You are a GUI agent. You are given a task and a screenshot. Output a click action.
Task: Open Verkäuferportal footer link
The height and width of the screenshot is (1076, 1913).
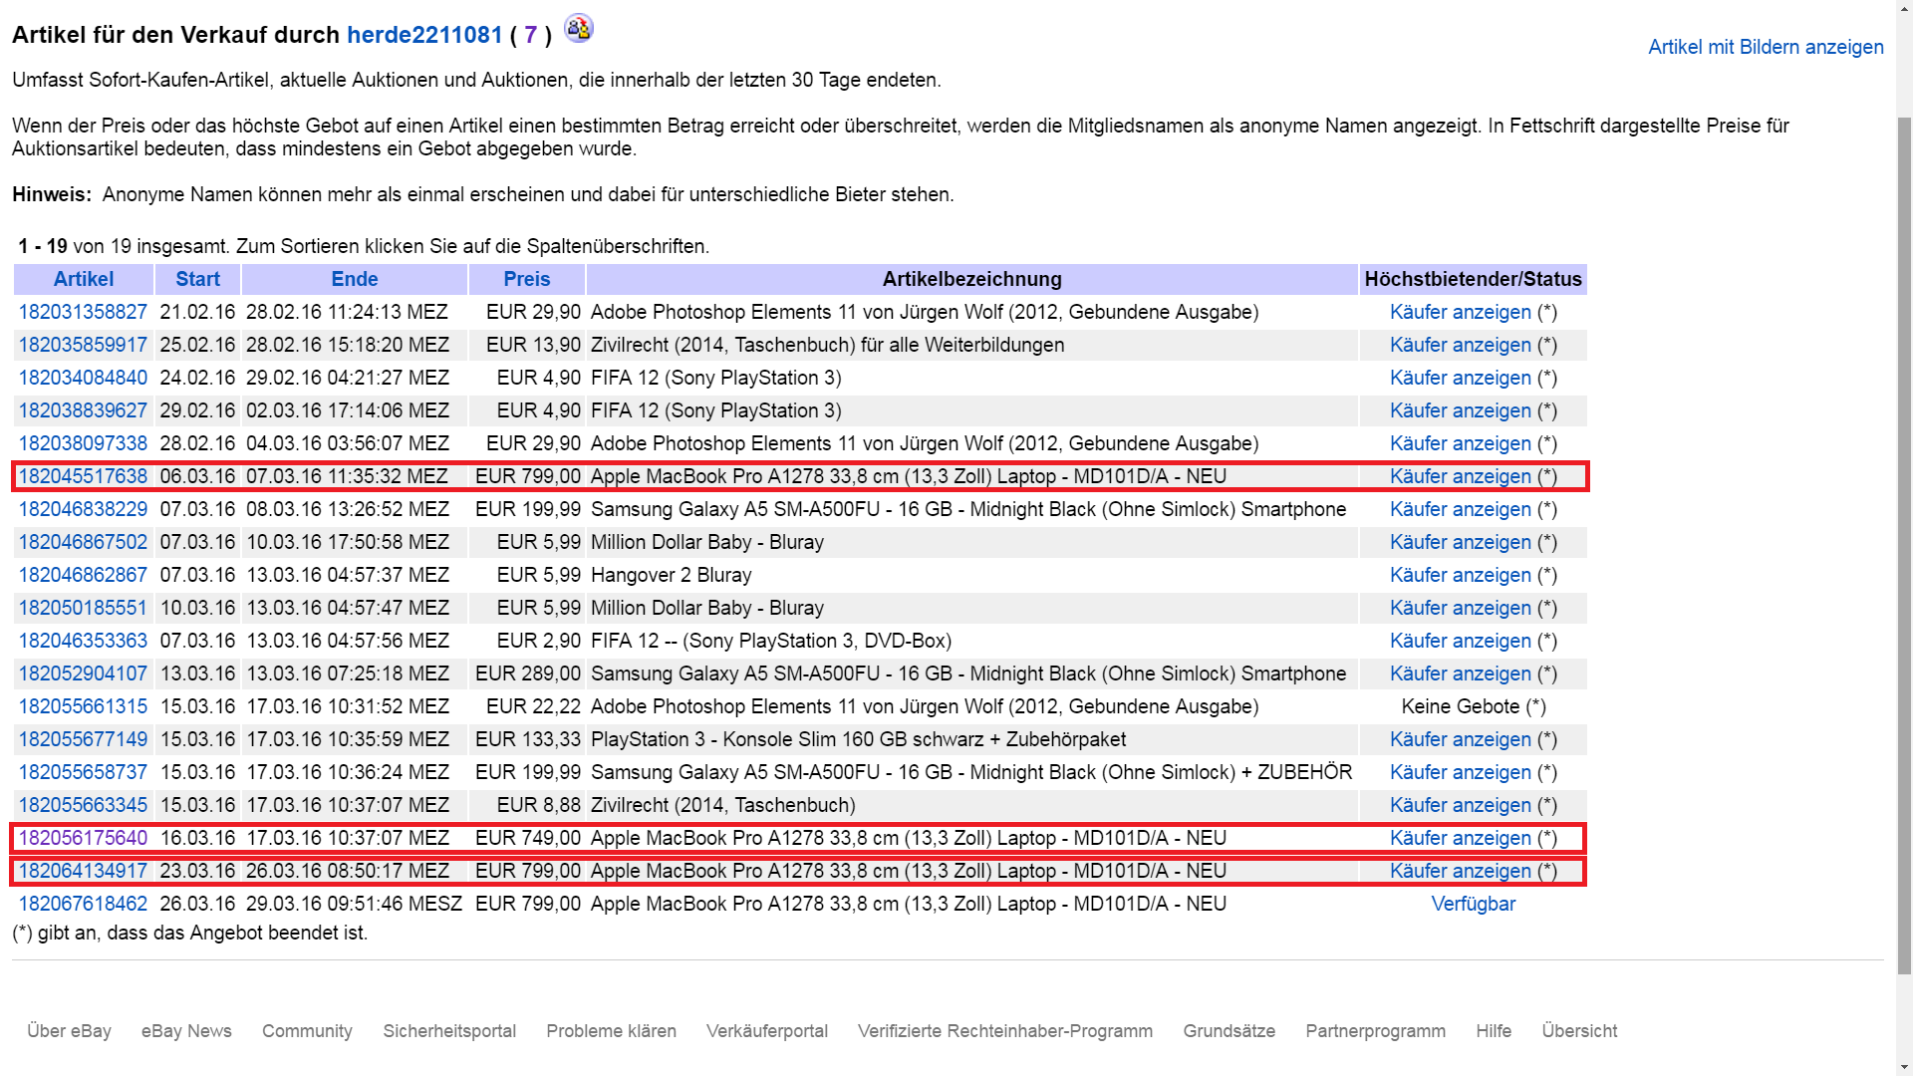coord(767,1031)
